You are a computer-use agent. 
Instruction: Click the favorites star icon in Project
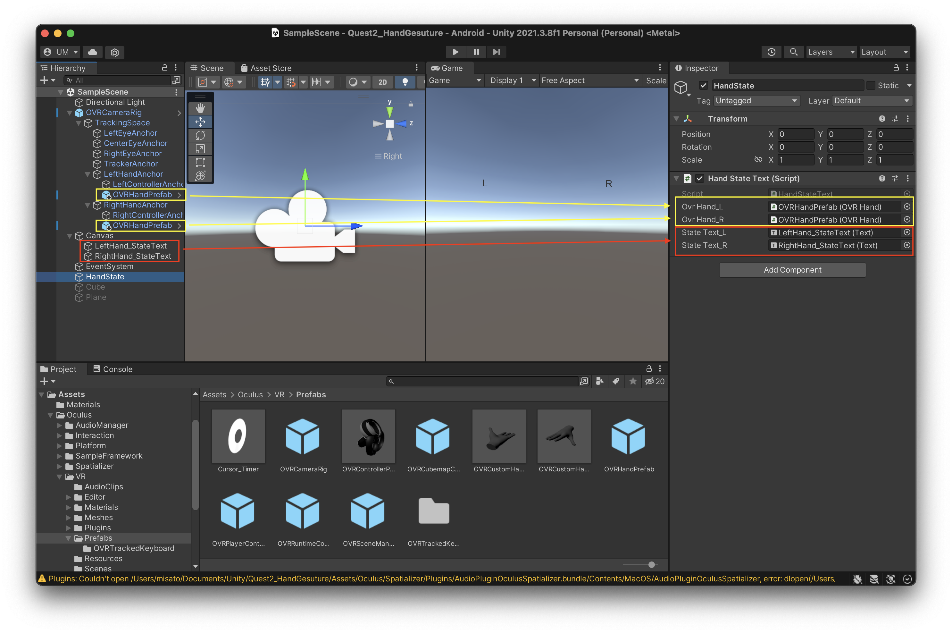click(633, 381)
